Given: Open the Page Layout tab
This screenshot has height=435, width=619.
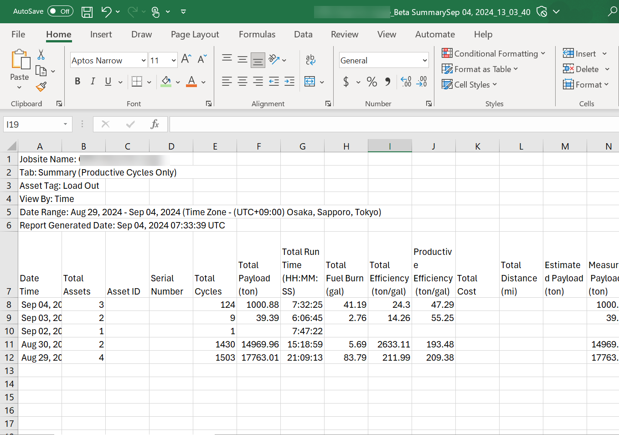Looking at the screenshot, I should tap(195, 34).
